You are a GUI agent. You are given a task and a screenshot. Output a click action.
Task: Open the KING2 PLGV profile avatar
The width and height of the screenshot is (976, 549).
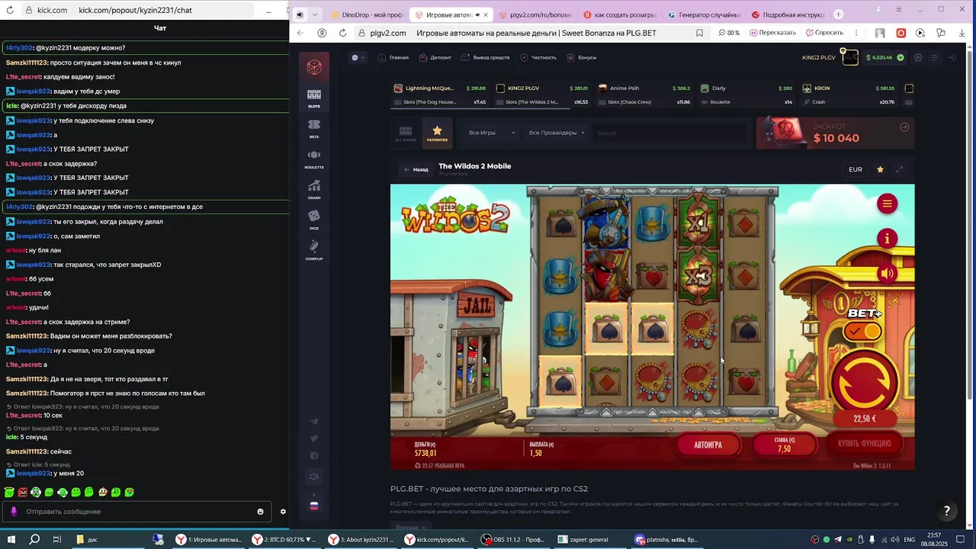[849, 57]
